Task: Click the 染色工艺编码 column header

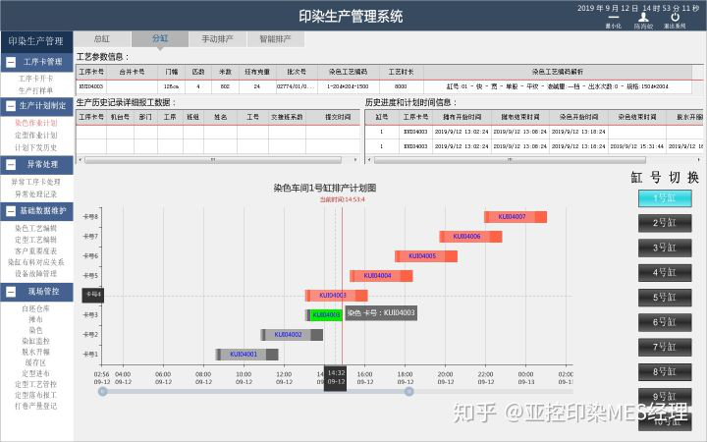Action: pos(349,72)
